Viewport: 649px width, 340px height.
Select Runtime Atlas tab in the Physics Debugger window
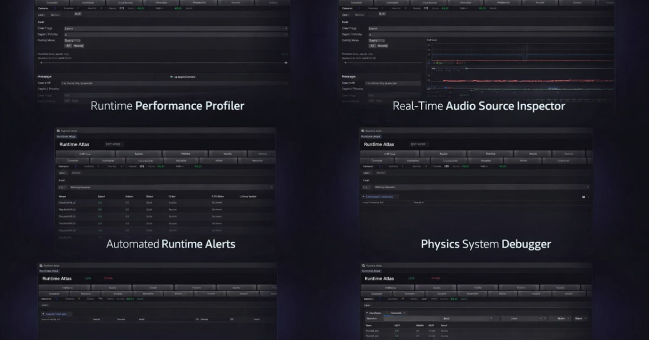371,137
